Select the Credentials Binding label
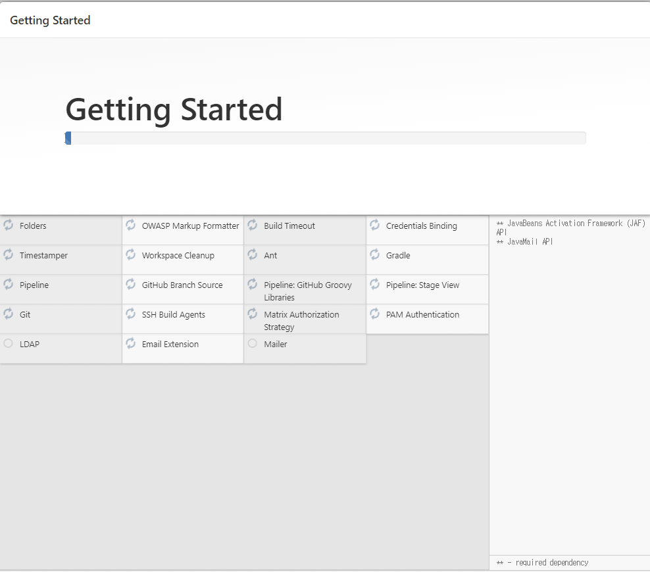This screenshot has height=572, width=650. 422,226
